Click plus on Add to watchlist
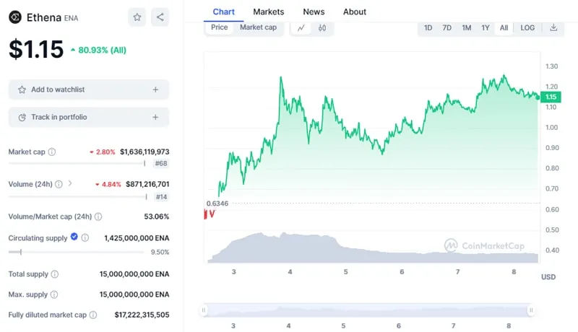The height and width of the screenshot is (332, 578). [x=155, y=89]
